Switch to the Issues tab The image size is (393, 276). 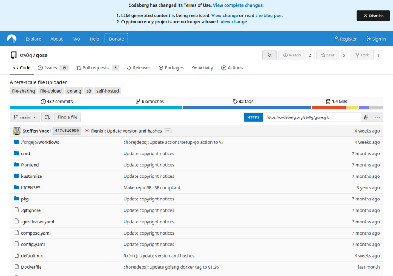53,68
